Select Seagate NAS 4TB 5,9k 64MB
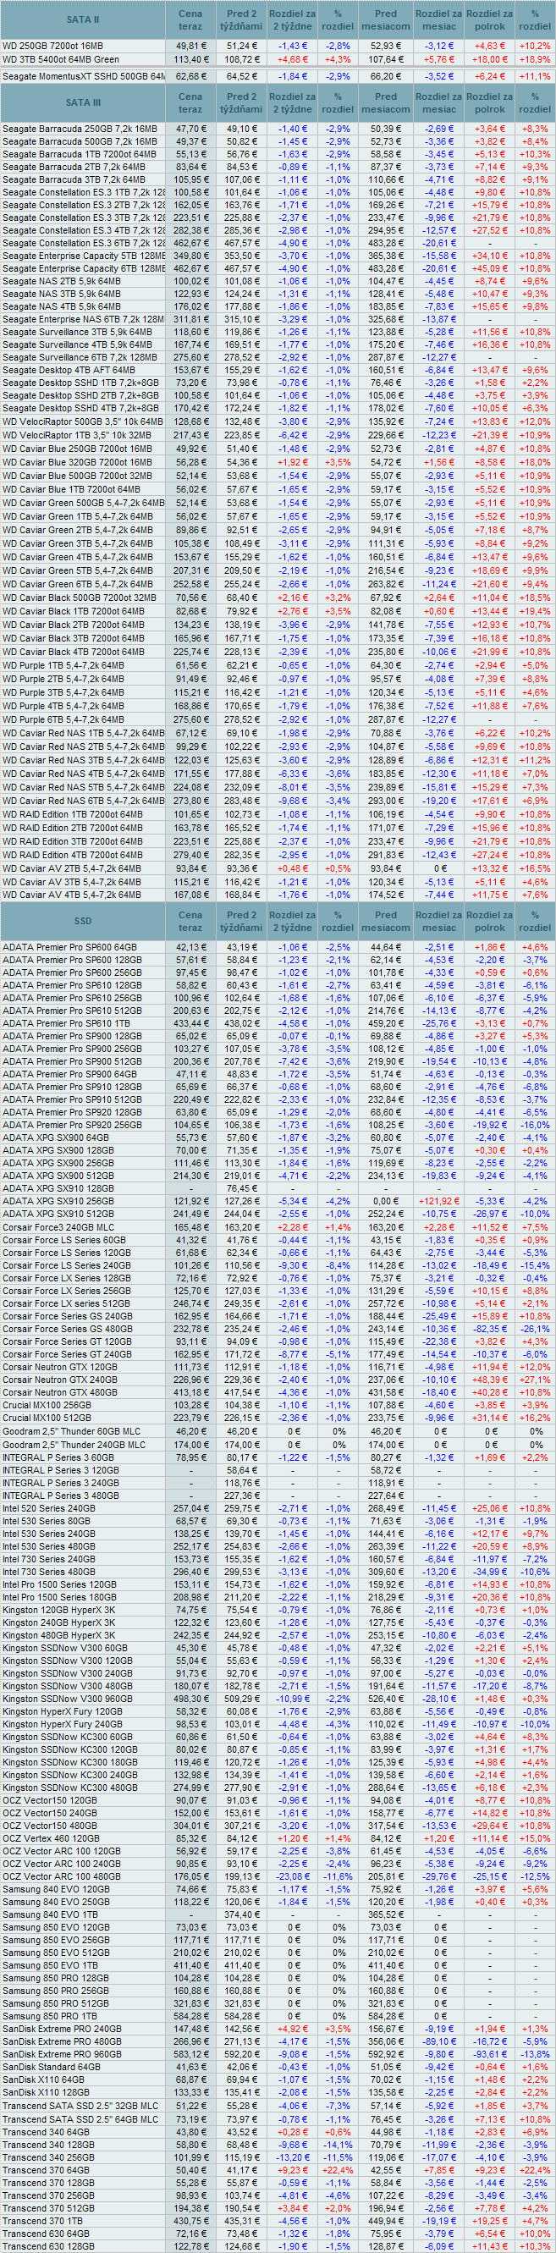The image size is (556, 2253). tap(61, 307)
